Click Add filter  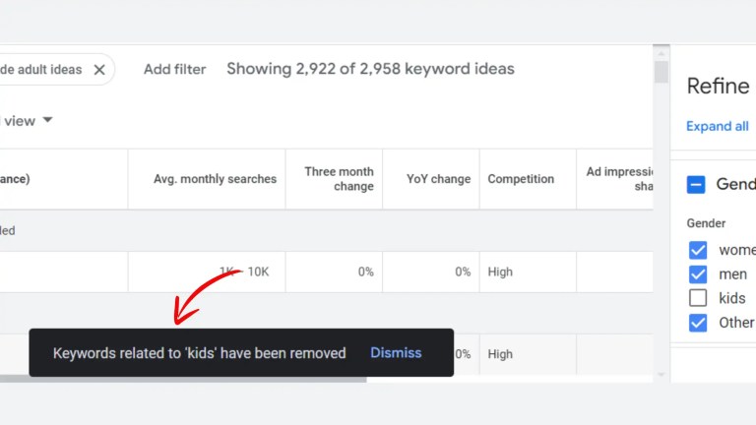tap(174, 69)
